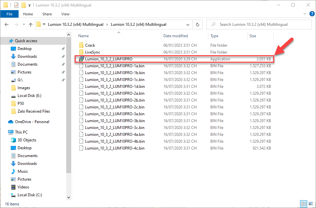Switch to large thumbnails view in status bar
Image resolution: width=316 pixels, height=208 pixels.
(311, 204)
